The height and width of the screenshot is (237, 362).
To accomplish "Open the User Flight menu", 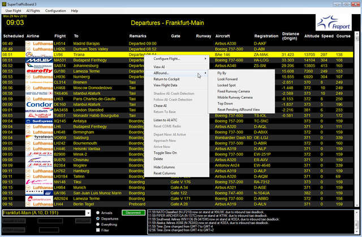I will (13, 11).
